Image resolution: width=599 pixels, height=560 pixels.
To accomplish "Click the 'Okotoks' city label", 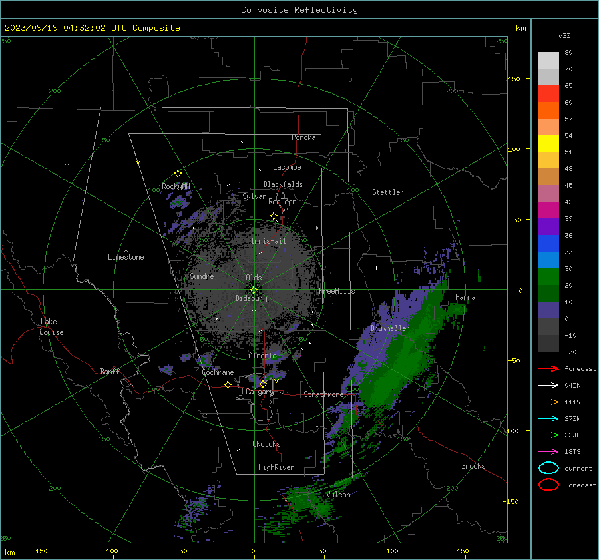I will (x=266, y=444).
